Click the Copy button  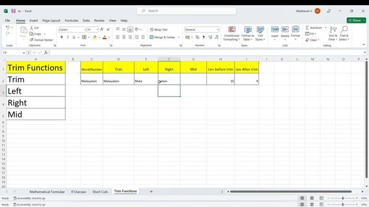coord(36,34)
